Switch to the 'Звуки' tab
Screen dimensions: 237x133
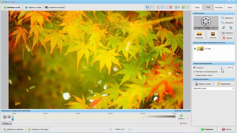[x=230, y=7]
